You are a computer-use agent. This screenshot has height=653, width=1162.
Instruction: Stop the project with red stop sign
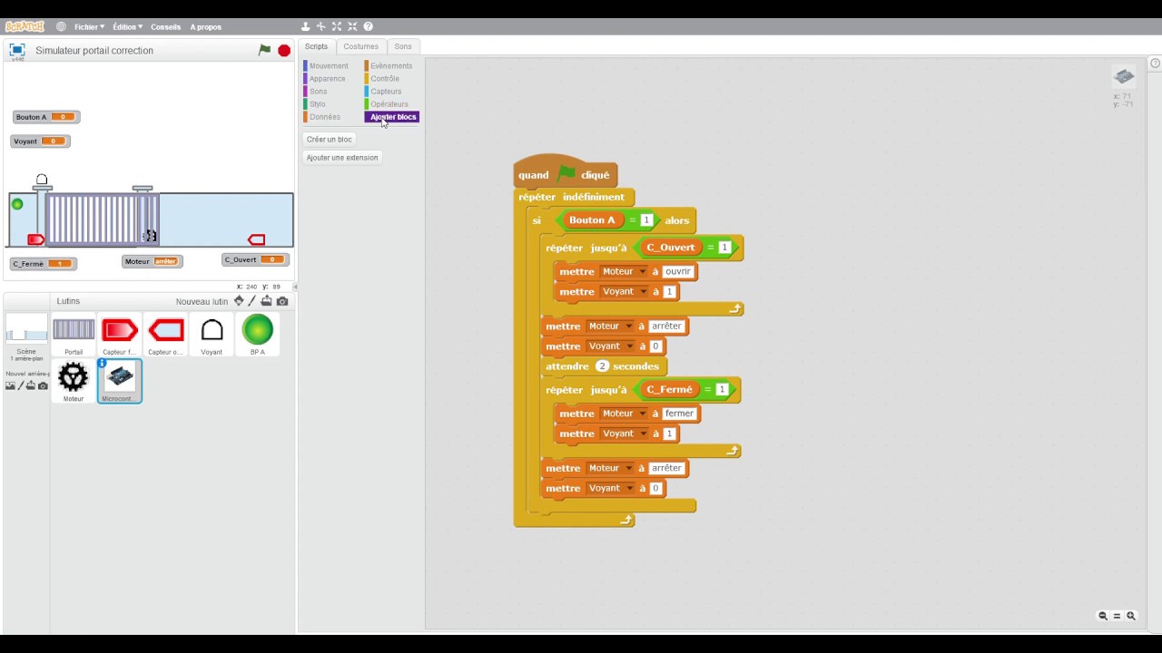click(284, 51)
